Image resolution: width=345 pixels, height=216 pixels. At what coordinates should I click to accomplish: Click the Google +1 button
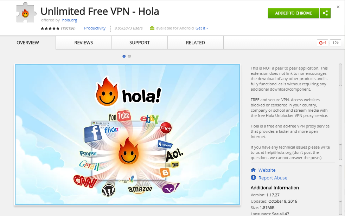coord(322,43)
